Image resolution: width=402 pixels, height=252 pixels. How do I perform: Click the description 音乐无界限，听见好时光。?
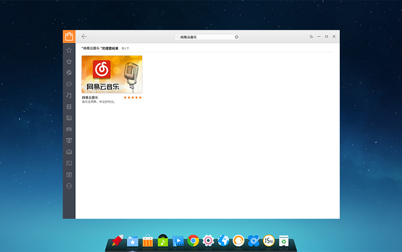point(99,102)
